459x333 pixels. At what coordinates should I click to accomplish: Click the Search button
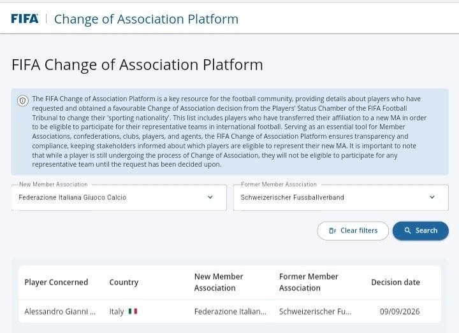[420, 230]
